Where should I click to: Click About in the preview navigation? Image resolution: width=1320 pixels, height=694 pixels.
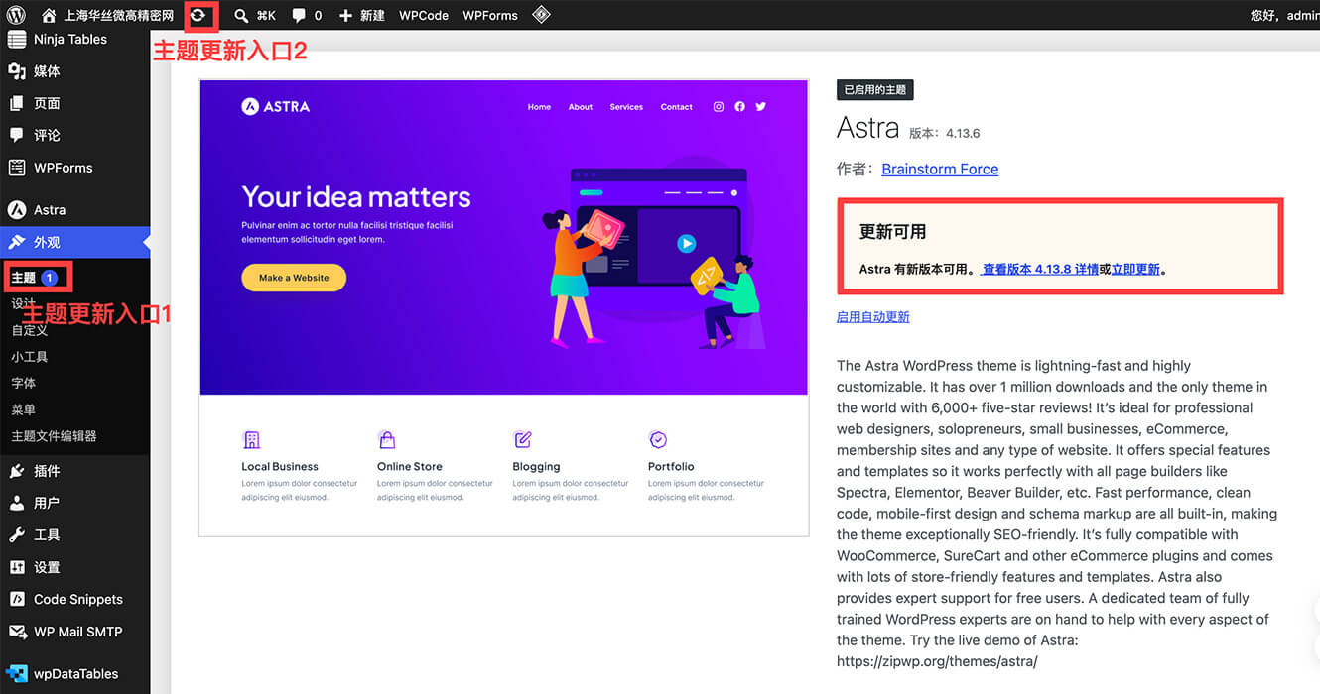[x=581, y=107]
